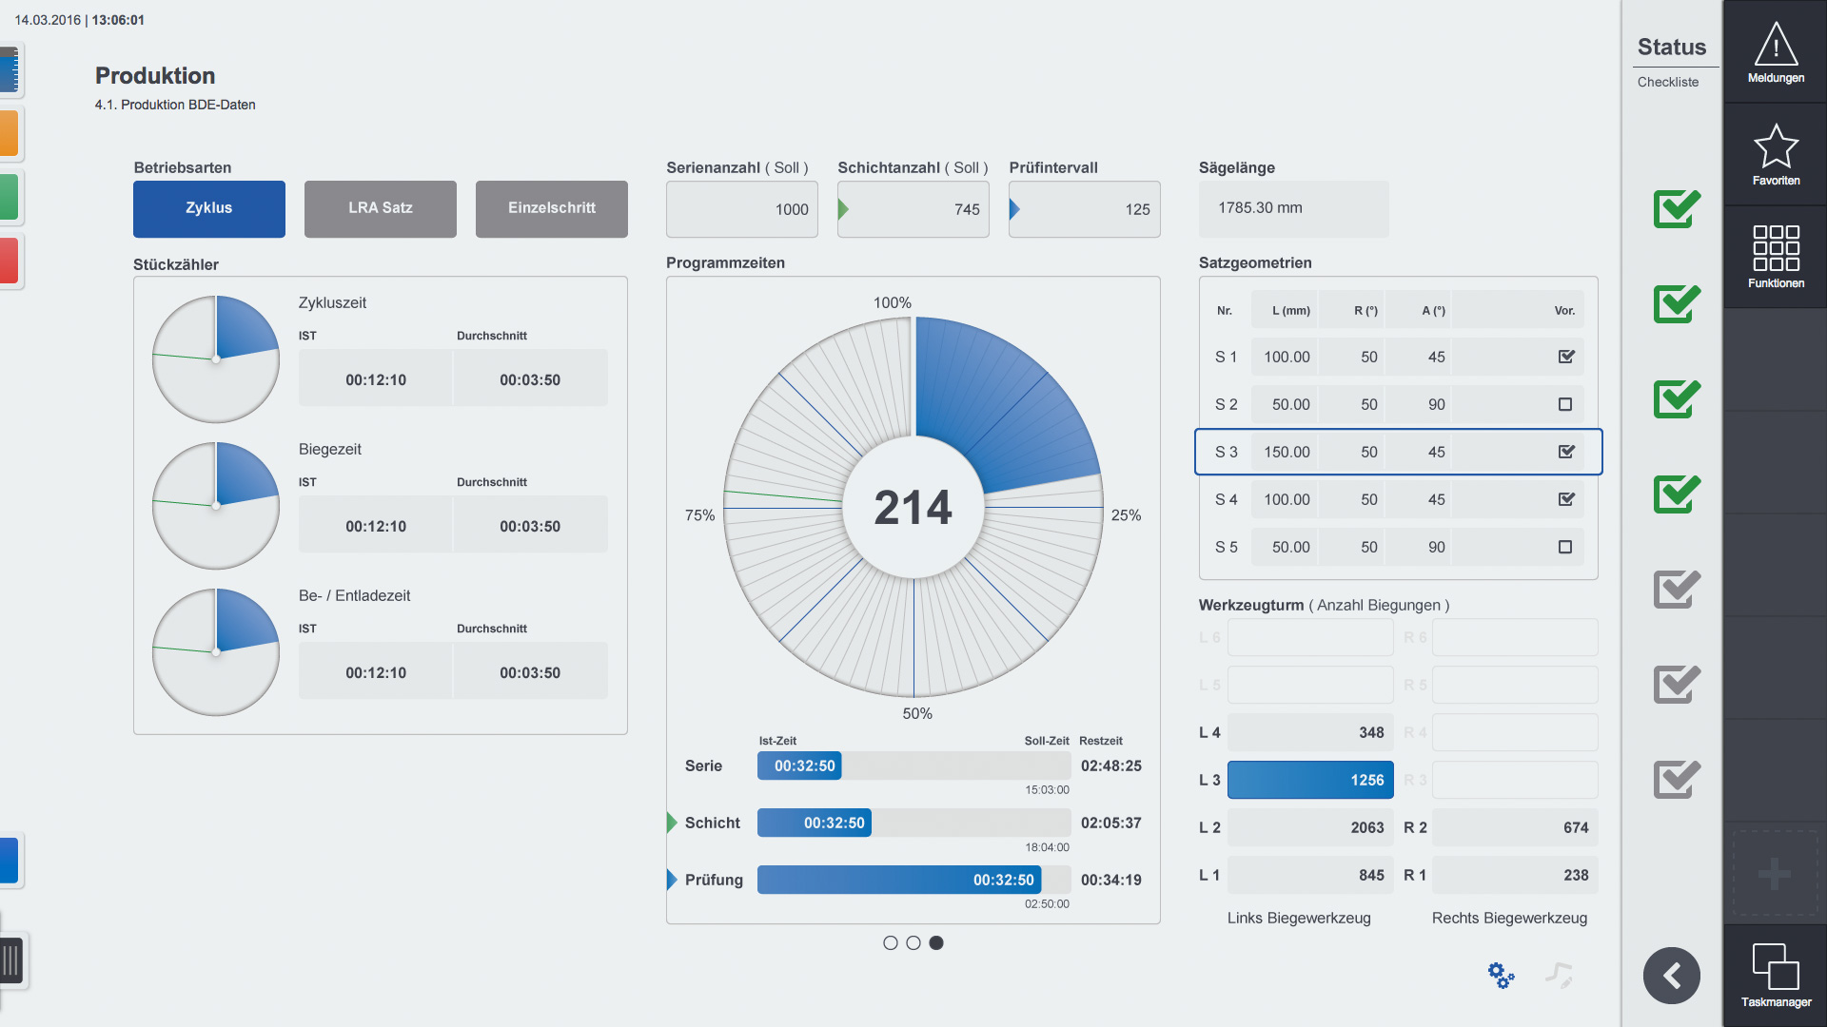
Task: Switch to LRA Satz mode
Action: (381, 208)
